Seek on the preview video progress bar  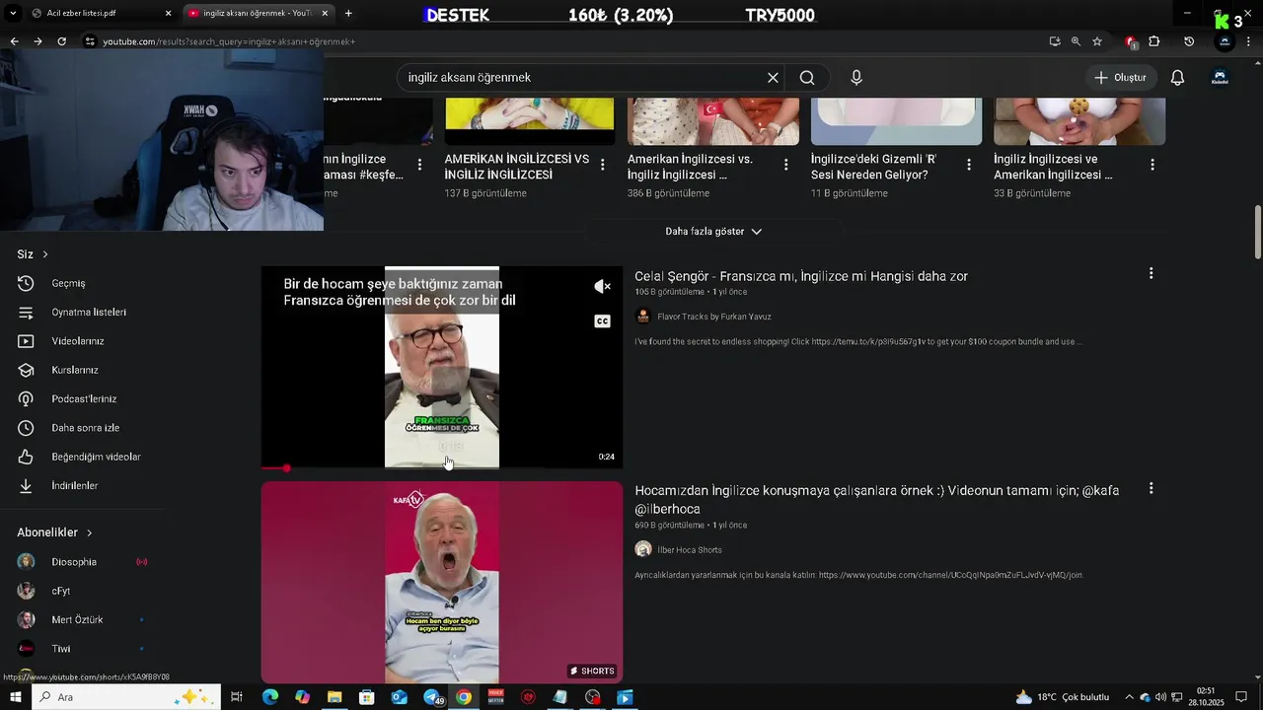(442, 467)
